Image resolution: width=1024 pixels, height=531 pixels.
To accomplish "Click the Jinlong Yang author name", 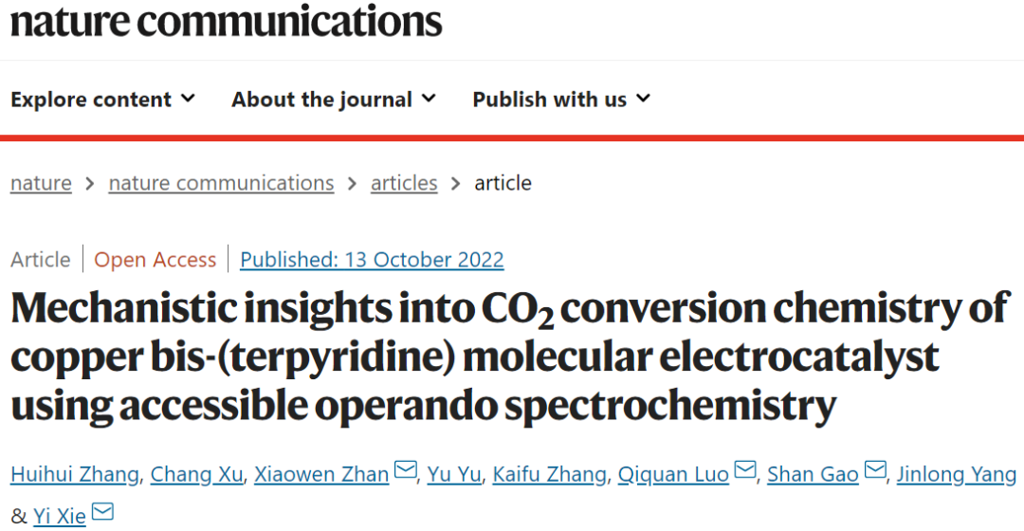I will (x=957, y=475).
